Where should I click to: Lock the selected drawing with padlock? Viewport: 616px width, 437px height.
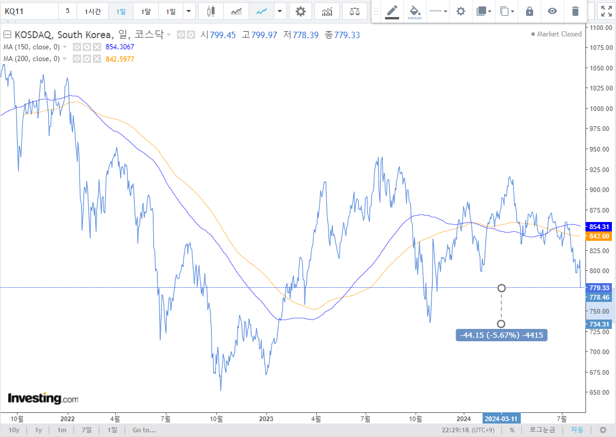click(x=530, y=11)
